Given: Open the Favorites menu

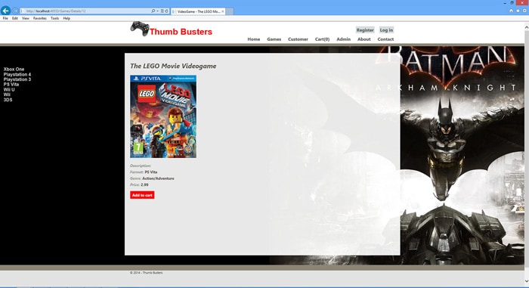Looking at the screenshot, I should coord(40,18).
